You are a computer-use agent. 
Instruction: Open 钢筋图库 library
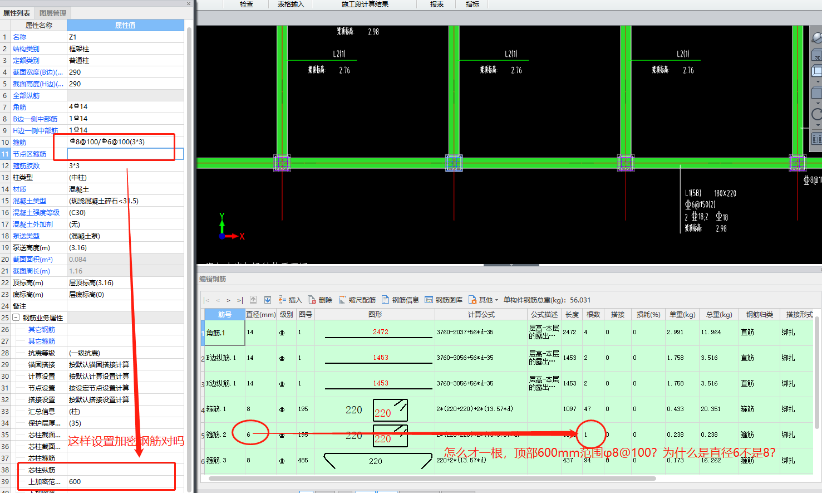pos(444,300)
